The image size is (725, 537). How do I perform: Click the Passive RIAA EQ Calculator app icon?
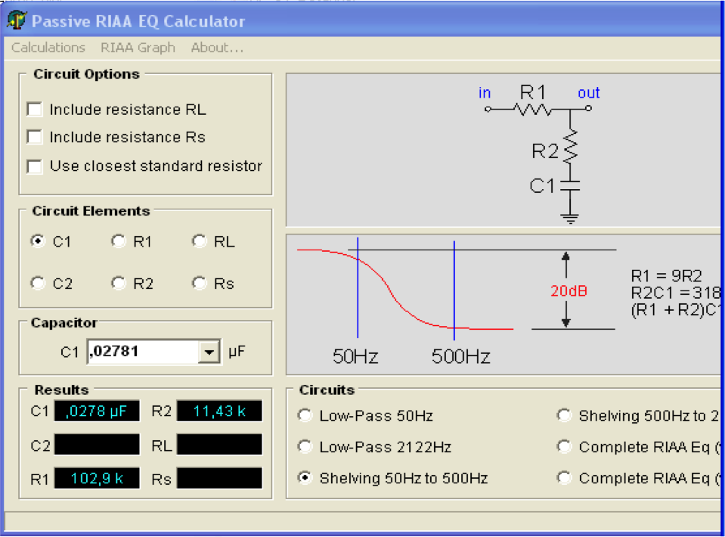17,20
